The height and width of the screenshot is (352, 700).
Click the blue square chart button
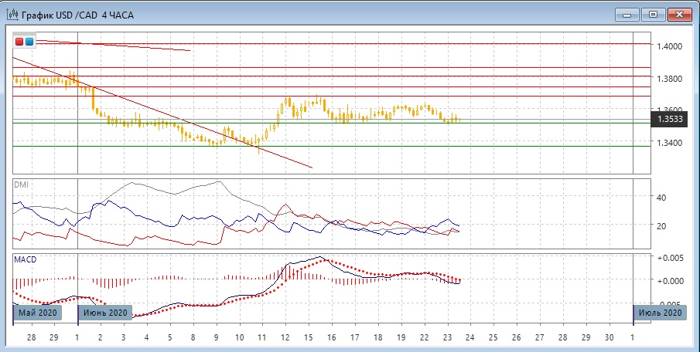(29, 42)
